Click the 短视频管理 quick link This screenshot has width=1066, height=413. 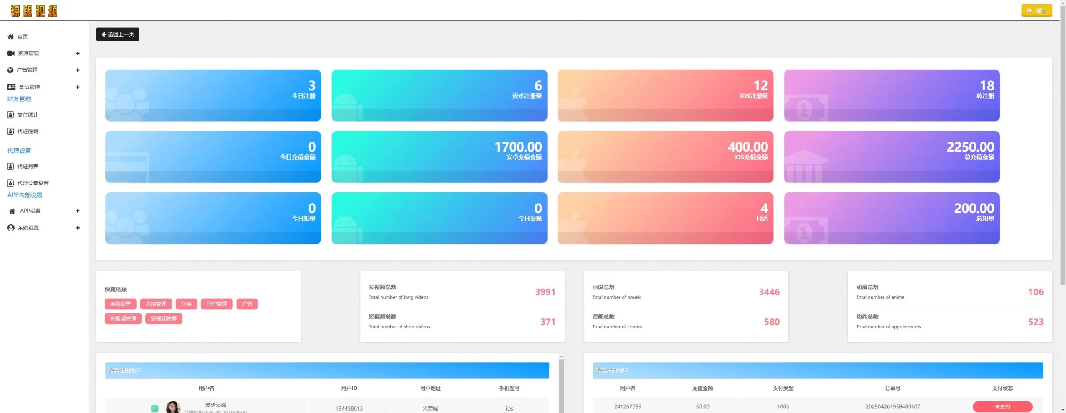pos(164,319)
